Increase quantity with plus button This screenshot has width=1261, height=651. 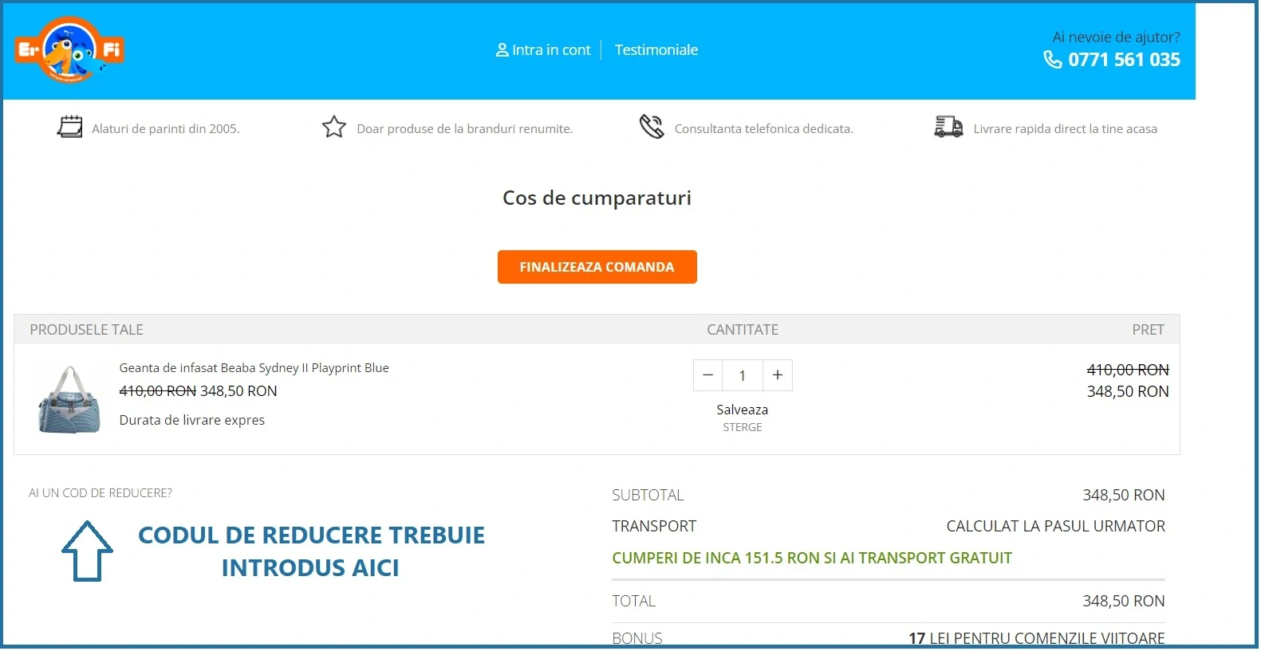tap(778, 375)
